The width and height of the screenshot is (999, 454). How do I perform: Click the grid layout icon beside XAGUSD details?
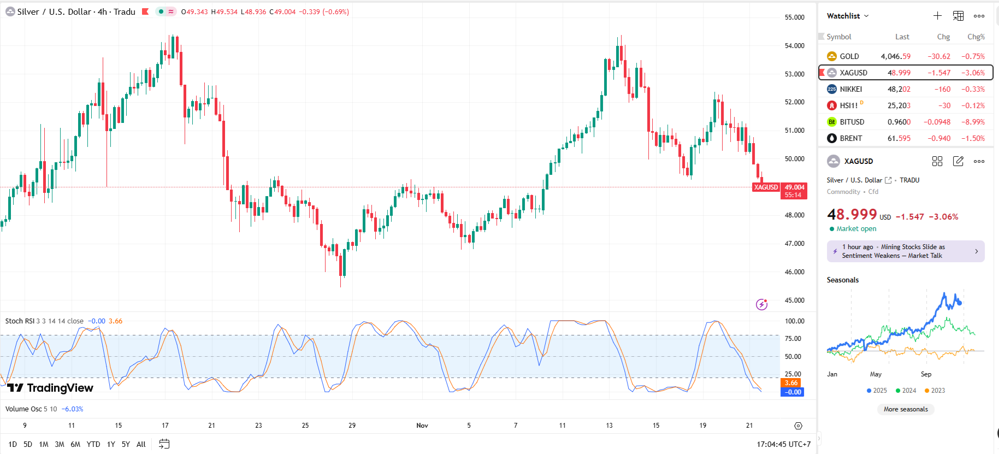pyautogui.click(x=937, y=161)
